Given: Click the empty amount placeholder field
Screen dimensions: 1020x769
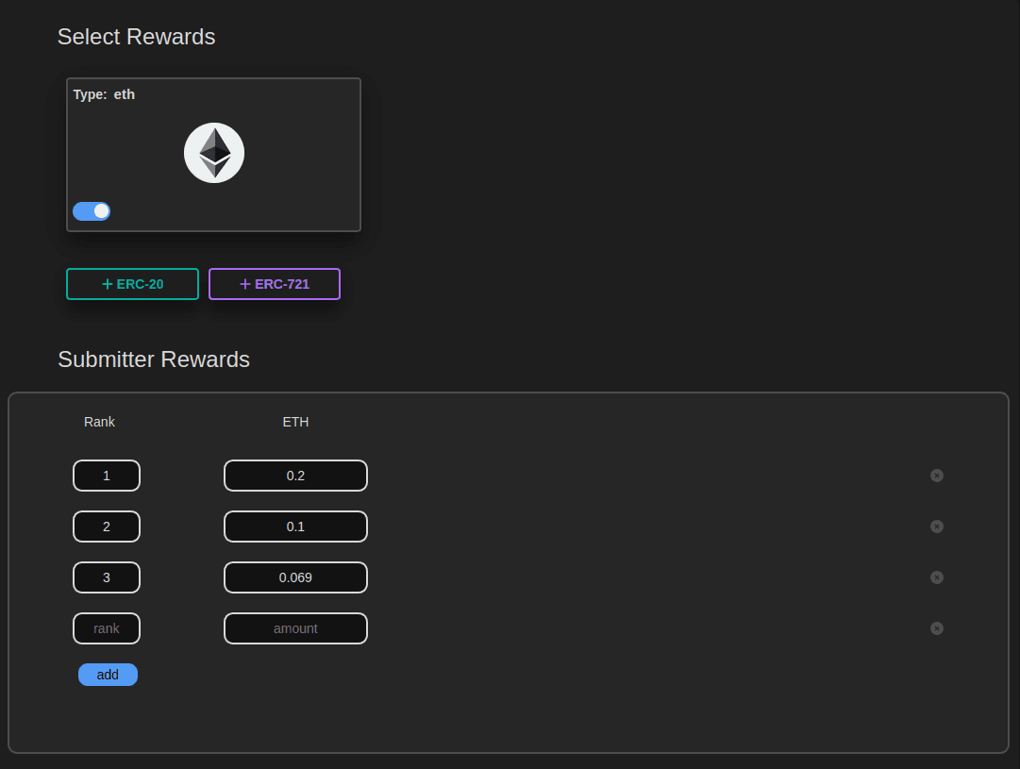Looking at the screenshot, I should (x=295, y=628).
